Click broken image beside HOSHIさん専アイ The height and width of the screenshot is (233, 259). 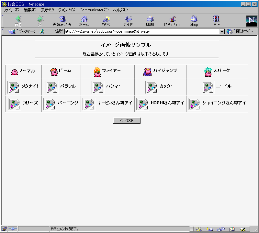pos(143,104)
